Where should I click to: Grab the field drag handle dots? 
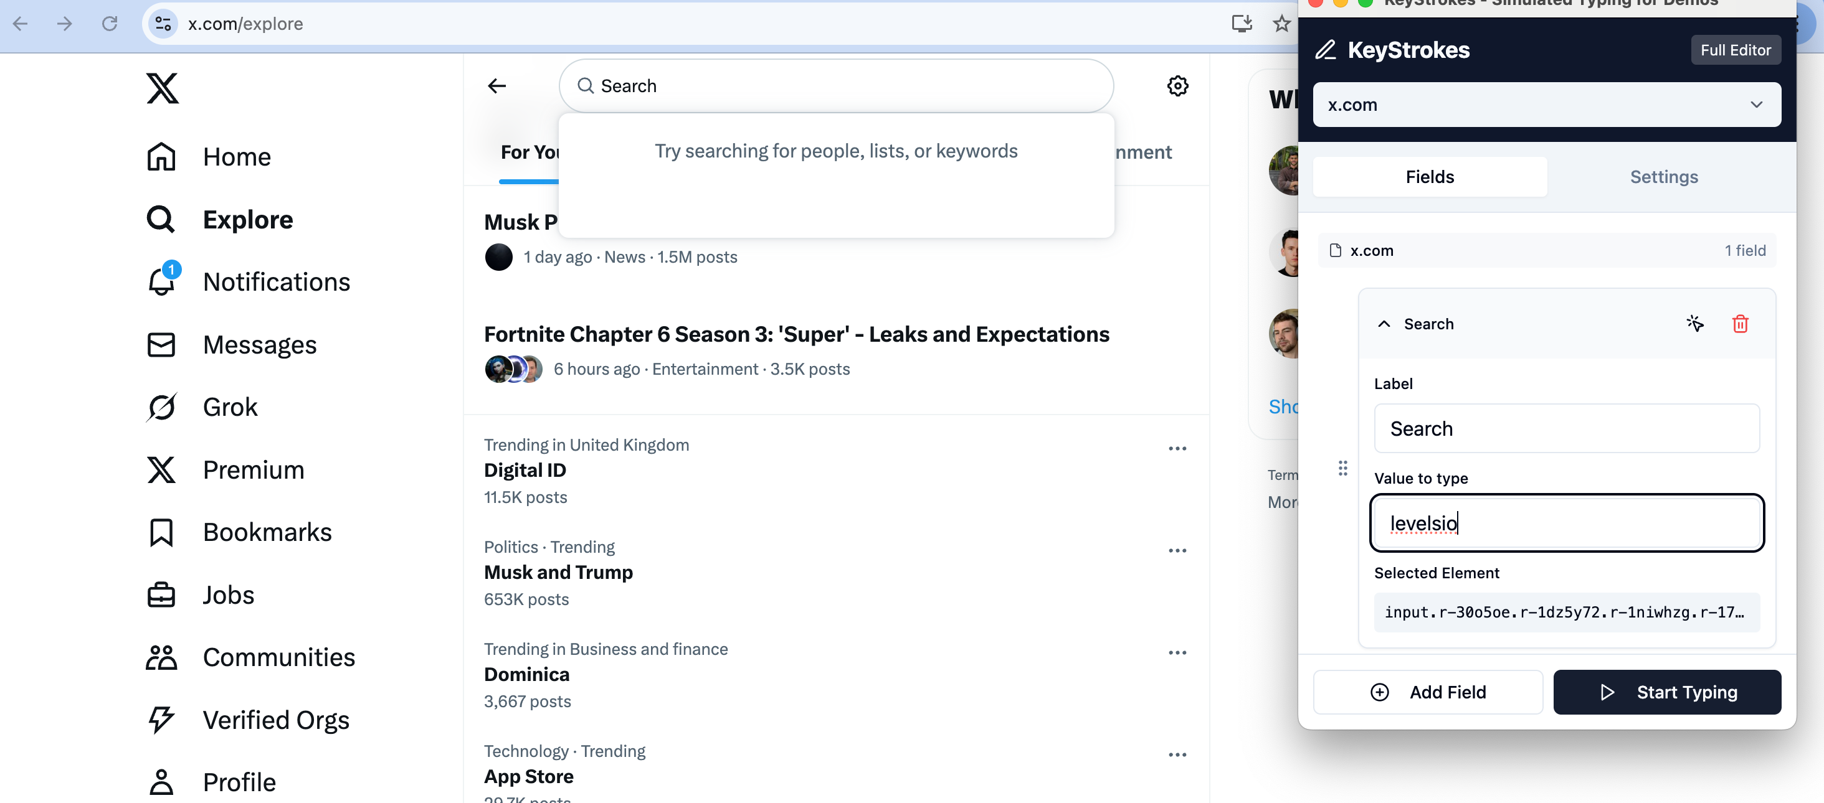1342,467
